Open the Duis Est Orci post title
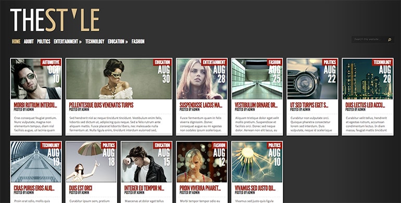Image resolution: width=401 pixels, height=203 pixels. pyautogui.click(x=81, y=188)
